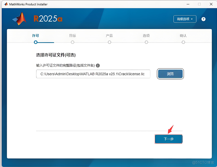
Task: Click the 产品 step circle
Action: 109,42
